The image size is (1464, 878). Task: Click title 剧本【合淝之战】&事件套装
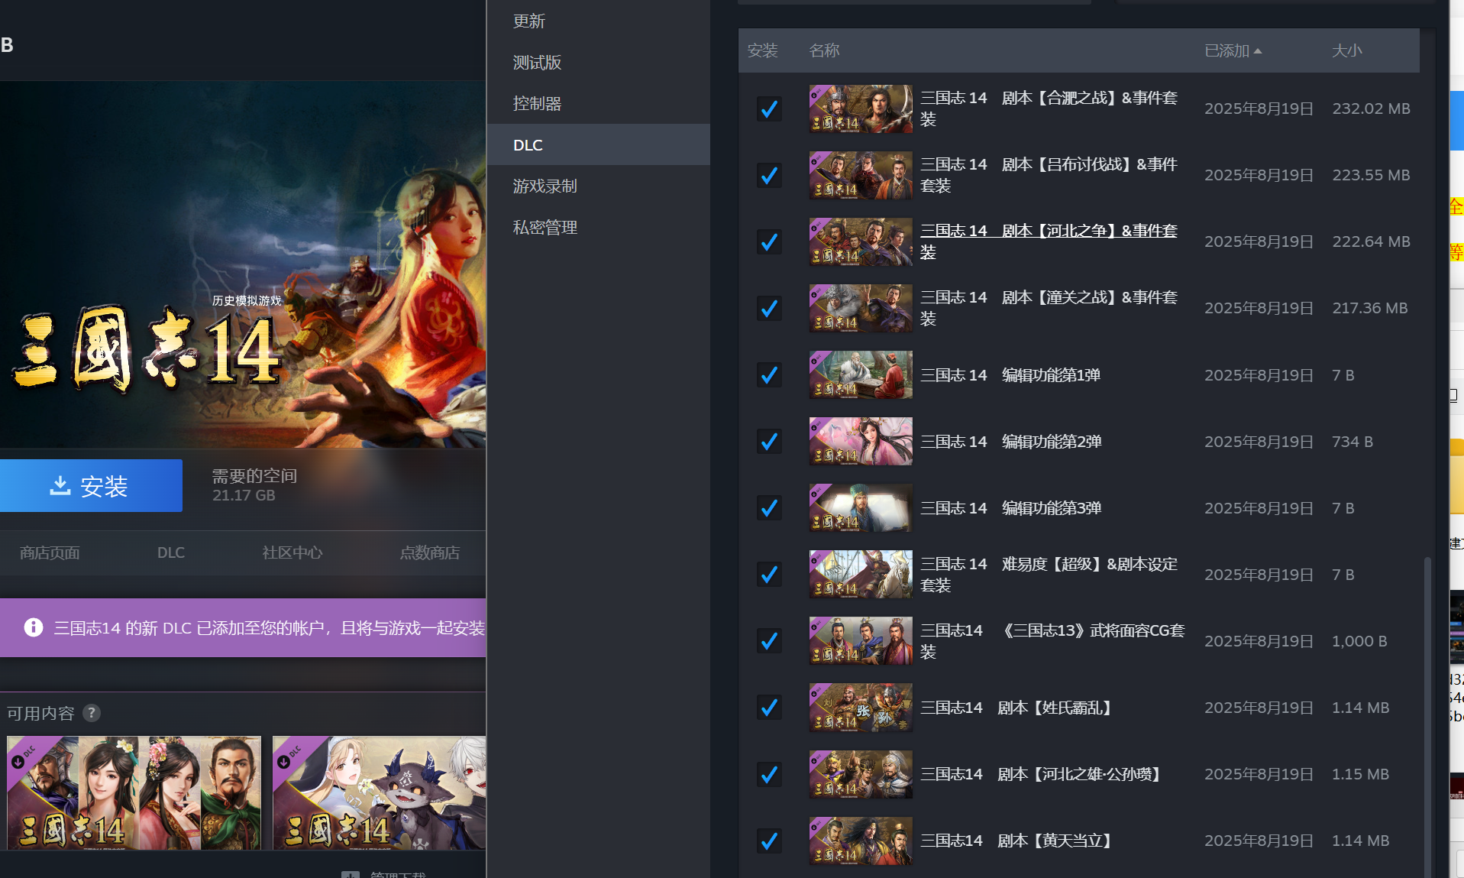coord(1049,108)
